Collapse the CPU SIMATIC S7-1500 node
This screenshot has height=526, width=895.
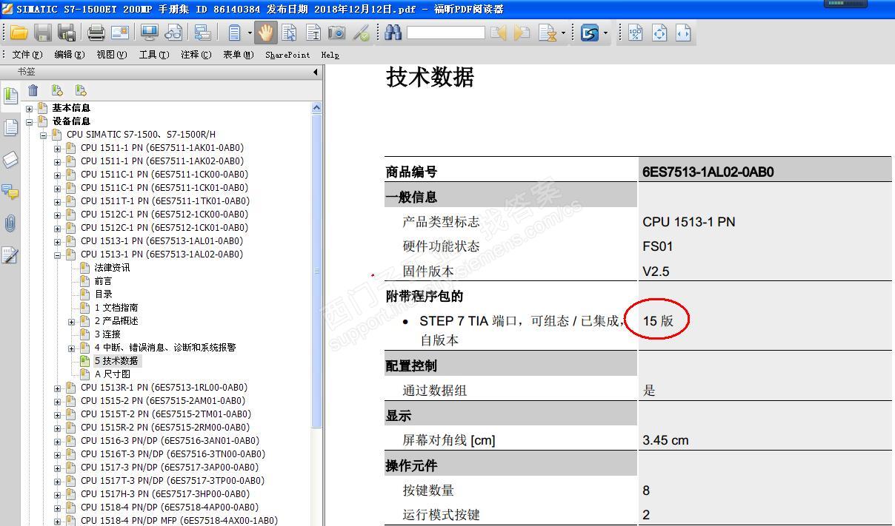coord(44,135)
